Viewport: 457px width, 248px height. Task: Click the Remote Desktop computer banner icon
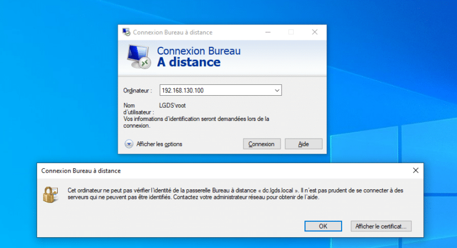click(139, 56)
